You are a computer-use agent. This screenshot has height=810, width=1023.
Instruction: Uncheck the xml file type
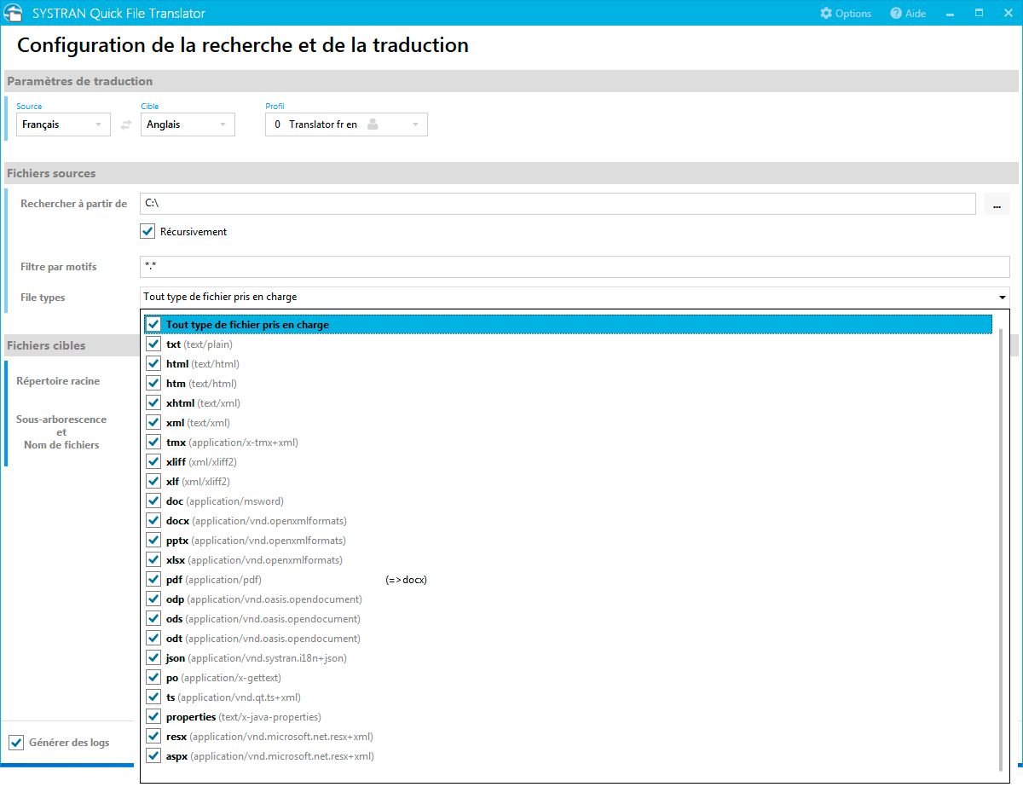click(153, 423)
